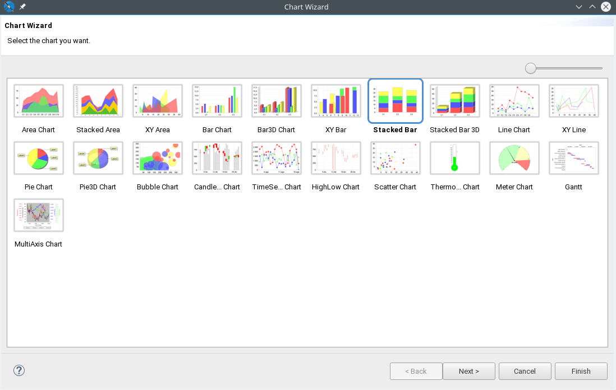Choose the XY Bar chart icon
This screenshot has height=390, width=616.
click(x=336, y=101)
